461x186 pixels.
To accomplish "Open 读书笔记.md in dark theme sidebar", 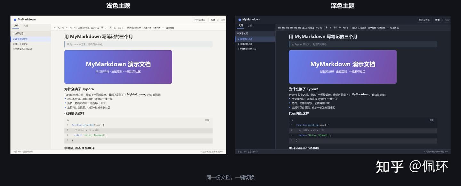I will pyautogui.click(x=255, y=39).
